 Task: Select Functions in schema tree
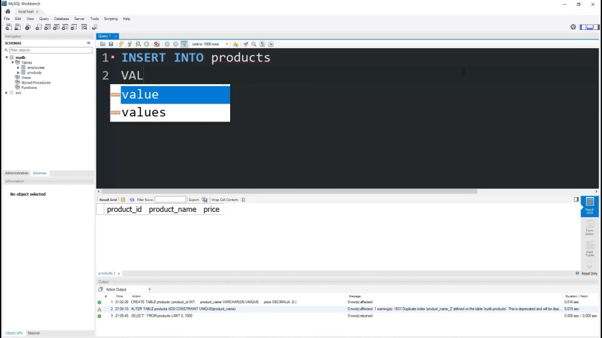click(x=29, y=88)
